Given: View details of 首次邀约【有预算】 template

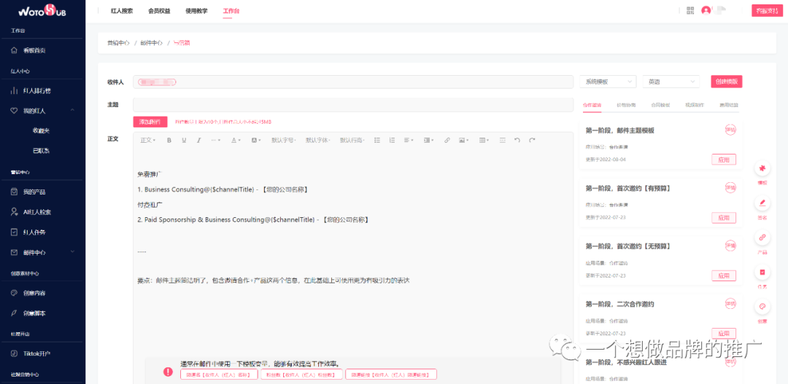Looking at the screenshot, I should click(730, 188).
